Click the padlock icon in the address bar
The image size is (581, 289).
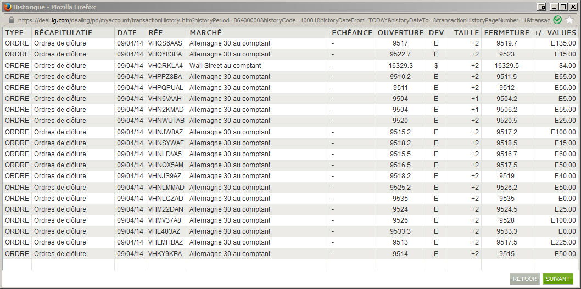tap(11, 20)
